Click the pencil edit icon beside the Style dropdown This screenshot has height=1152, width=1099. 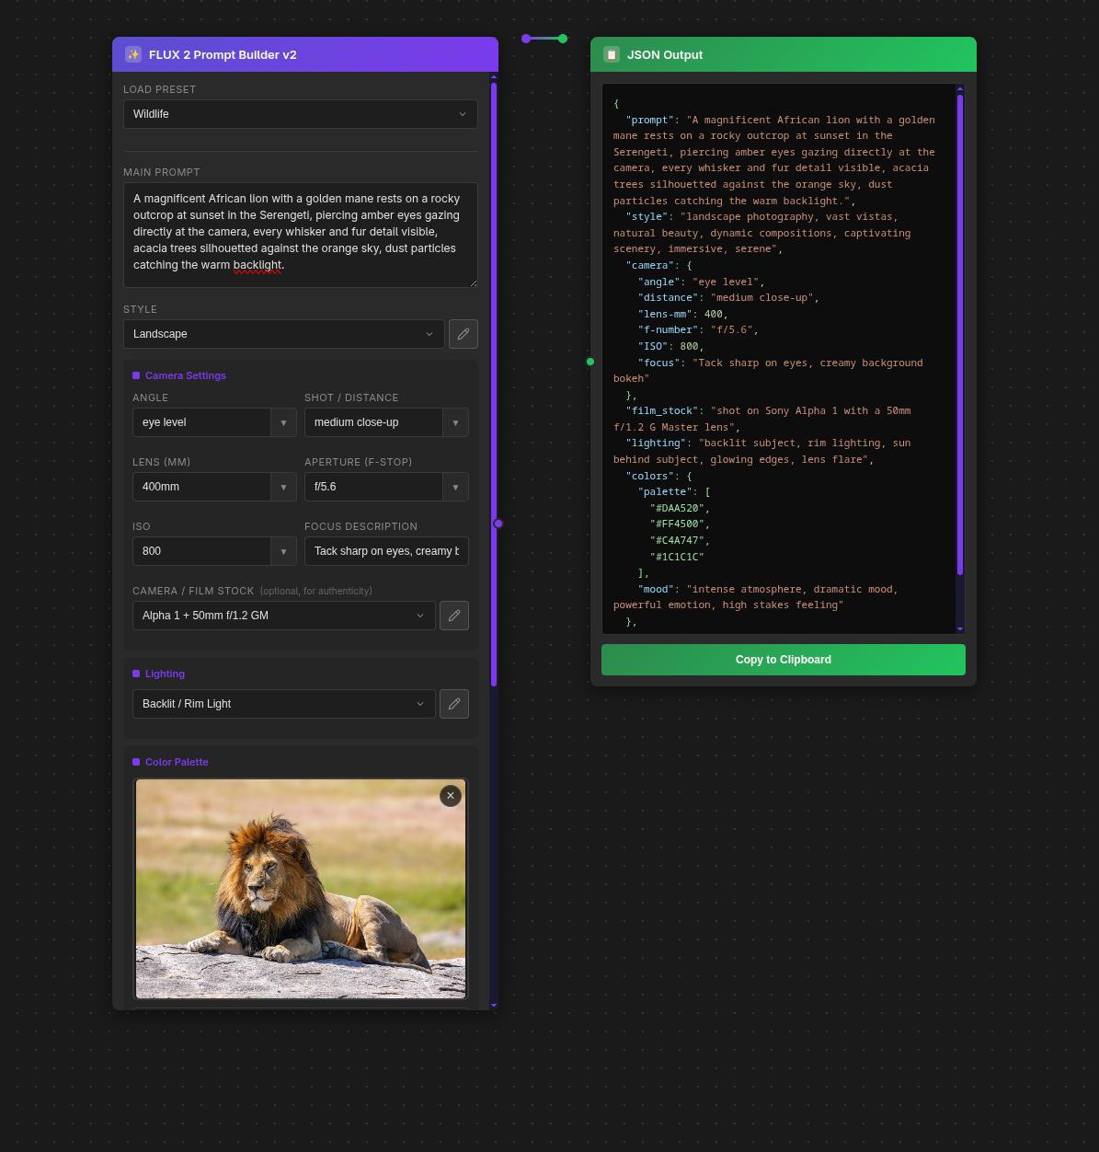[x=463, y=334]
